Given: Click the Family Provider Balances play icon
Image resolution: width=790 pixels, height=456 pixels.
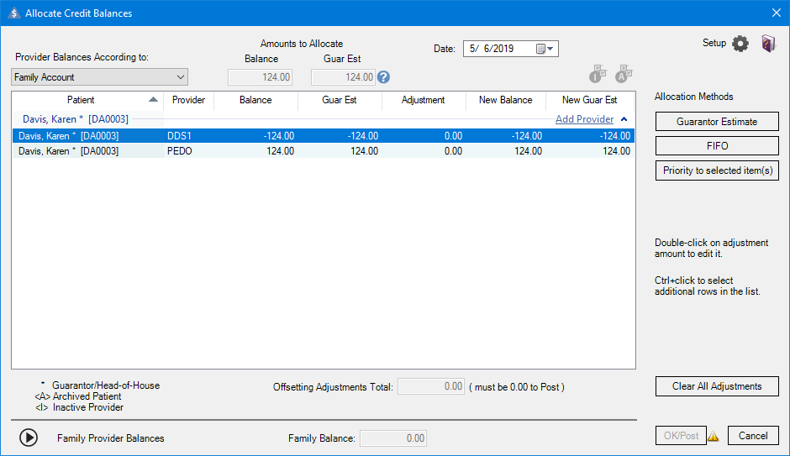Looking at the screenshot, I should (29, 438).
